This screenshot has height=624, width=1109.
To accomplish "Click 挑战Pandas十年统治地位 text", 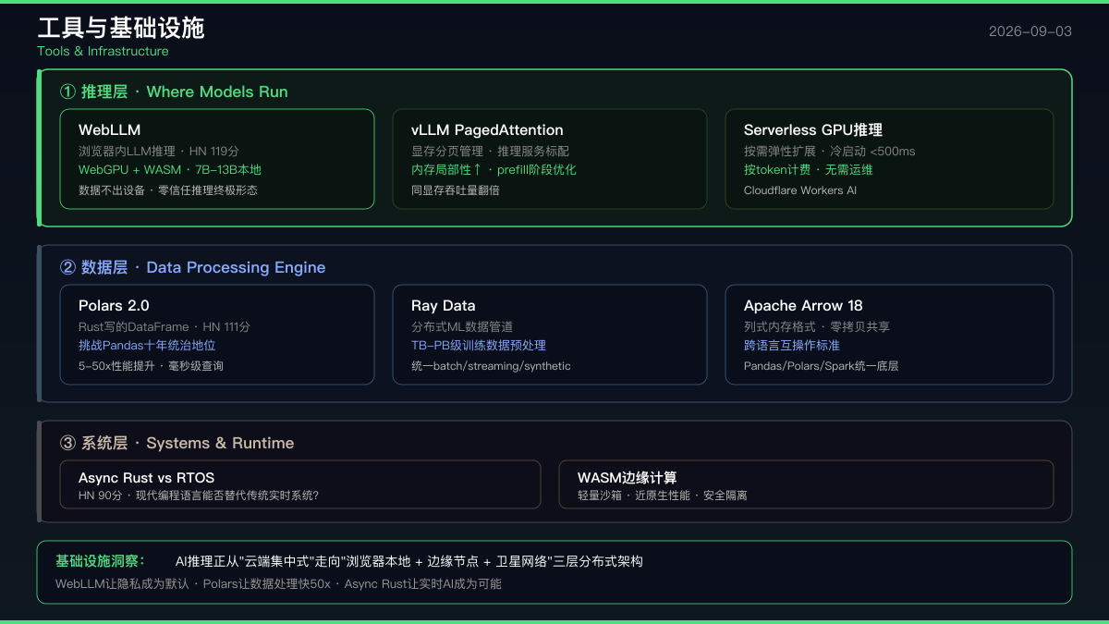I will click(x=147, y=346).
